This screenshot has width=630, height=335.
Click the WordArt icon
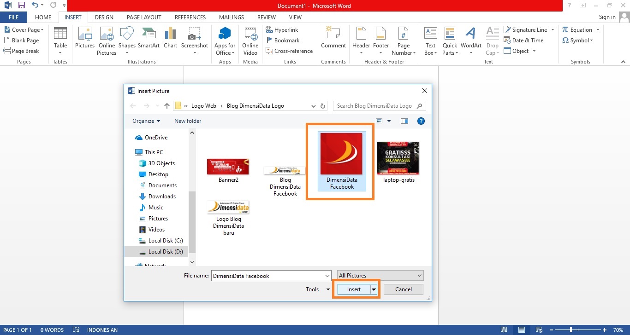point(471,40)
